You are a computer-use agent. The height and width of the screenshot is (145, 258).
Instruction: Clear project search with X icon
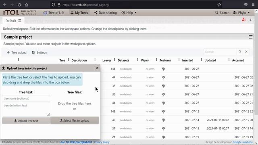246,52
